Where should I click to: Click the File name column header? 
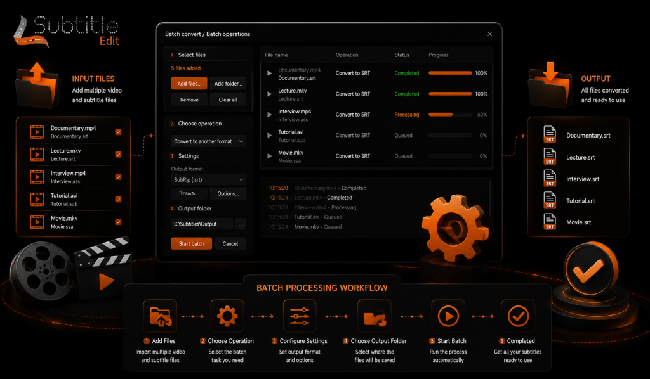pyautogui.click(x=276, y=55)
